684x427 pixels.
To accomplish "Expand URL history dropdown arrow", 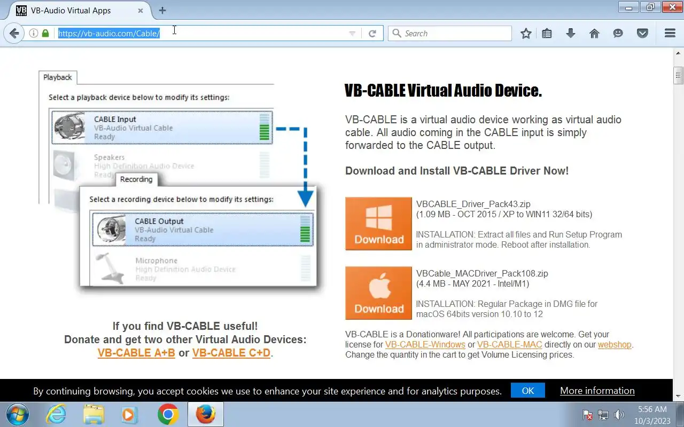I will [352, 33].
